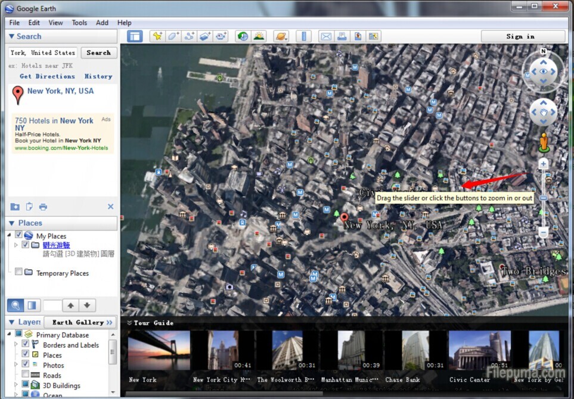574x399 pixels.
Task: Add an image overlay from the toolbar
Action: [204, 36]
